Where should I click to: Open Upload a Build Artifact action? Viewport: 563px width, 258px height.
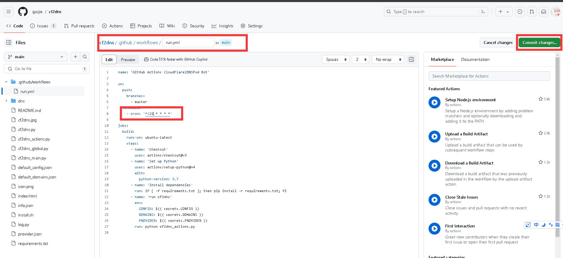pyautogui.click(x=466, y=134)
